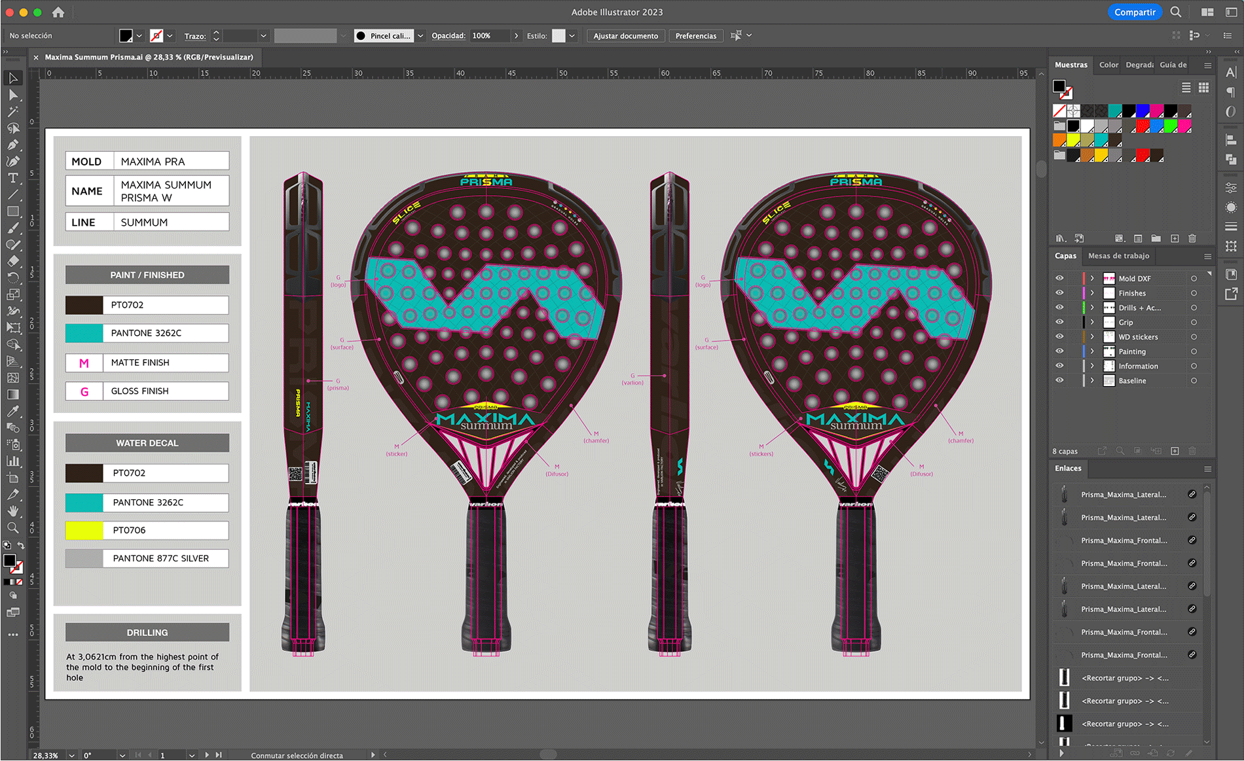Screen dimensions: 1244x761
Task: Expand the Mold DXF layer
Action: coord(1092,278)
